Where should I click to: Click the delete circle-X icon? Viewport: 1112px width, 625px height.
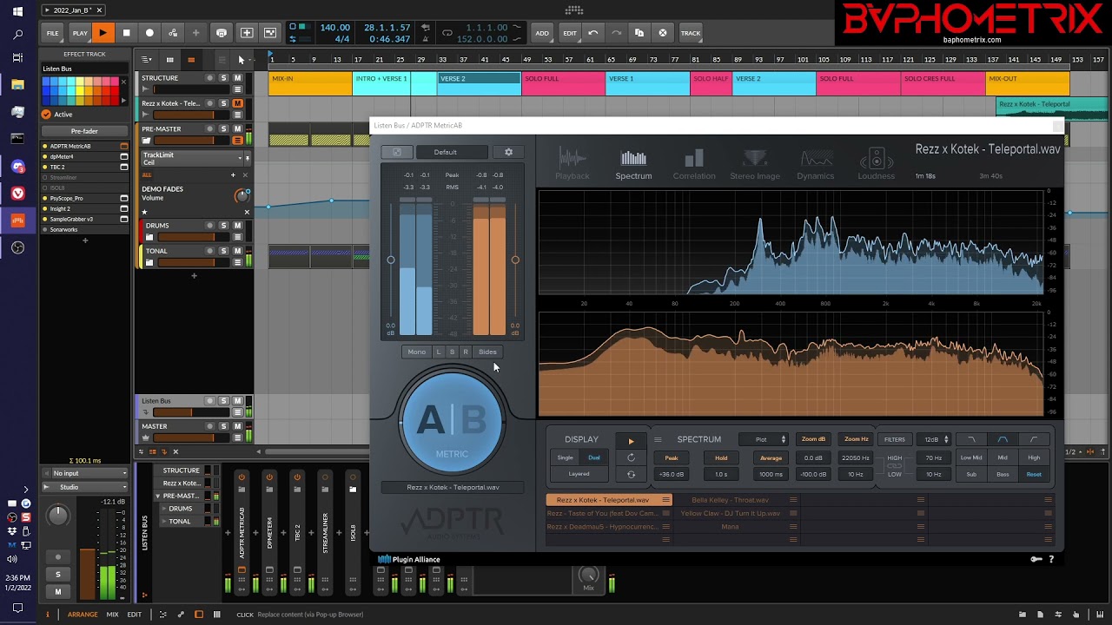[663, 33]
